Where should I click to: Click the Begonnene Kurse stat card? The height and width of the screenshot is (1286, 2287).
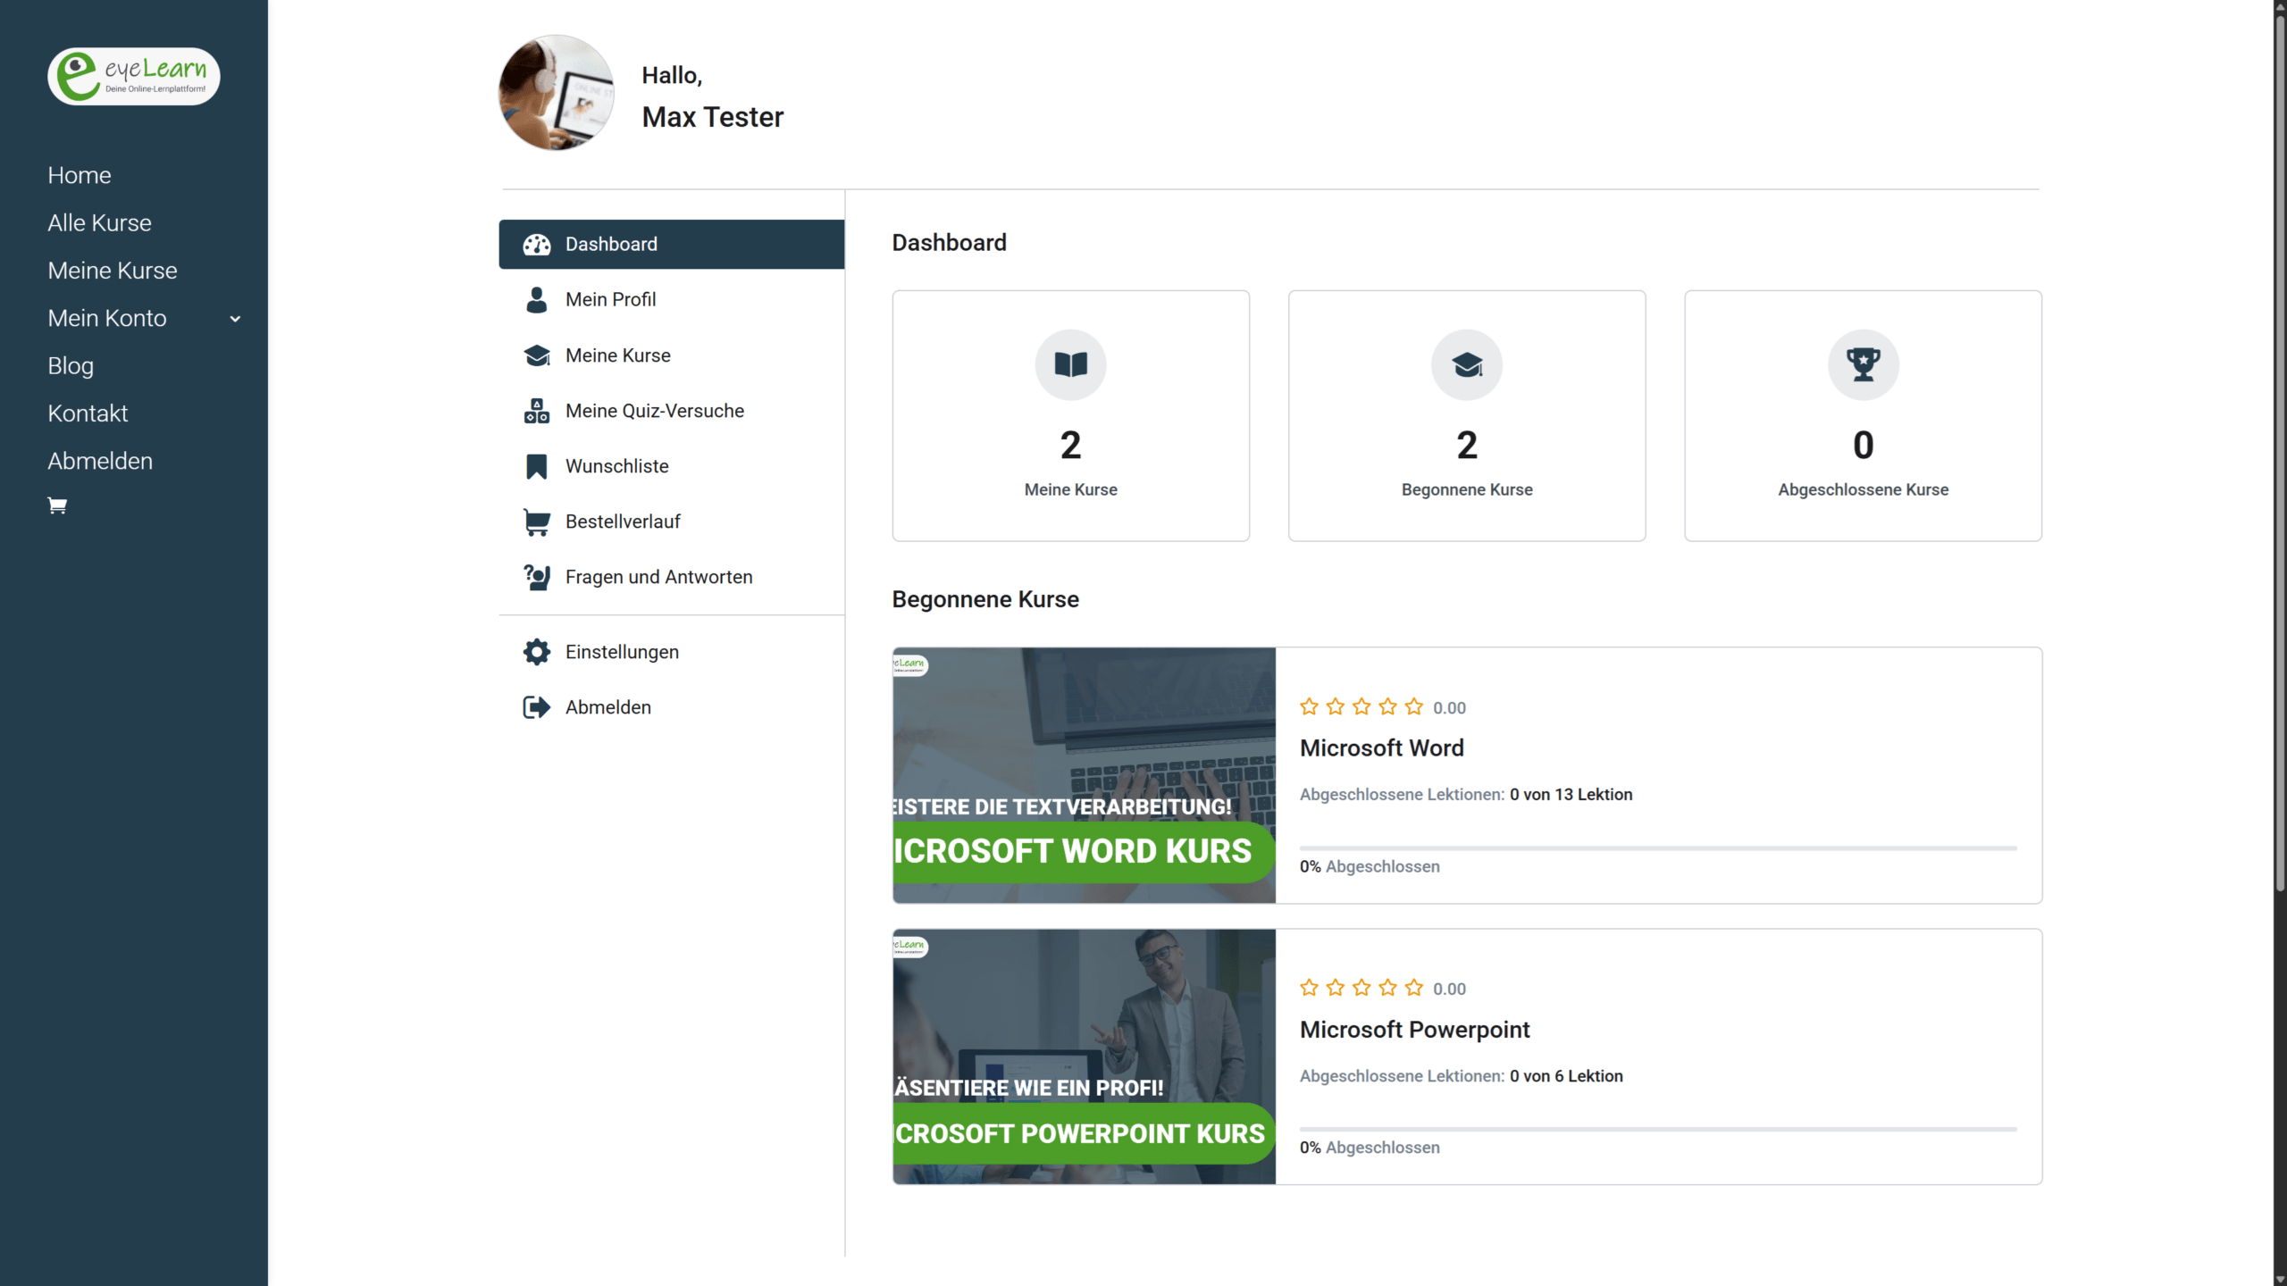tap(1466, 415)
